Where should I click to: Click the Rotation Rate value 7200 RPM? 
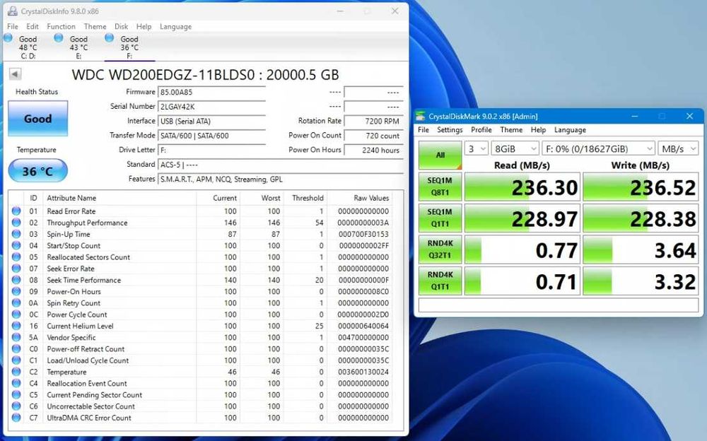(x=374, y=121)
